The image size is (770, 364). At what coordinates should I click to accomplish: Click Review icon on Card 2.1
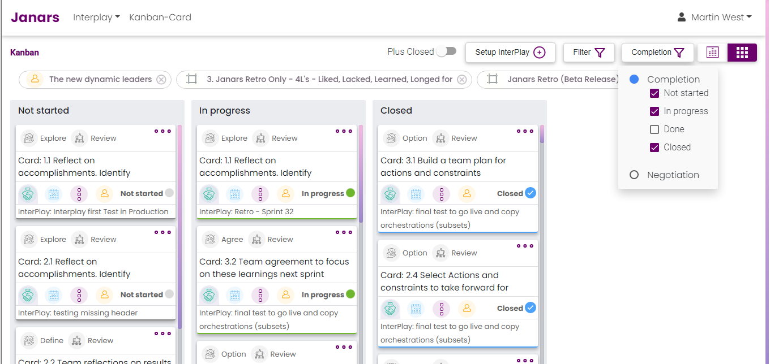79,240
